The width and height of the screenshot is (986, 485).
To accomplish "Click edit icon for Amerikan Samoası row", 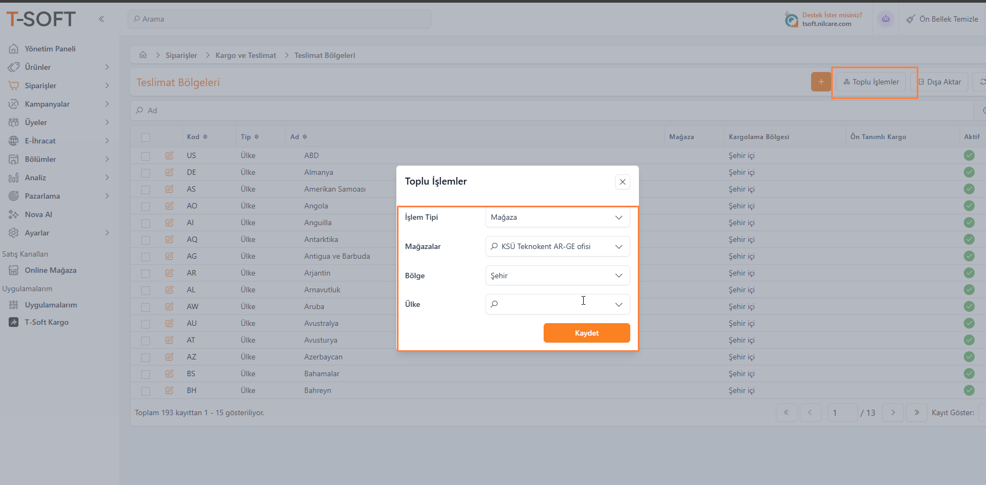I will [169, 189].
